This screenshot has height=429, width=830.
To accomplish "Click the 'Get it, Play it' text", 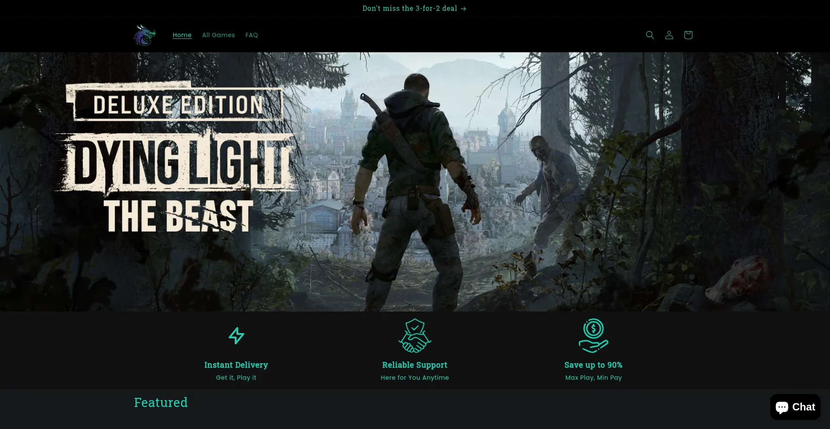I will (x=236, y=378).
